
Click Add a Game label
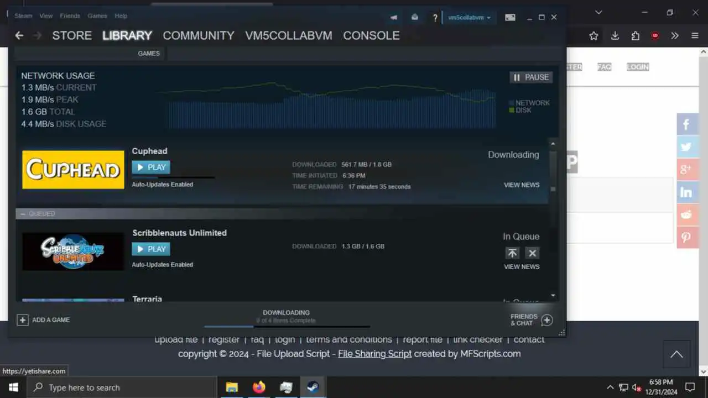pyautogui.click(x=51, y=320)
